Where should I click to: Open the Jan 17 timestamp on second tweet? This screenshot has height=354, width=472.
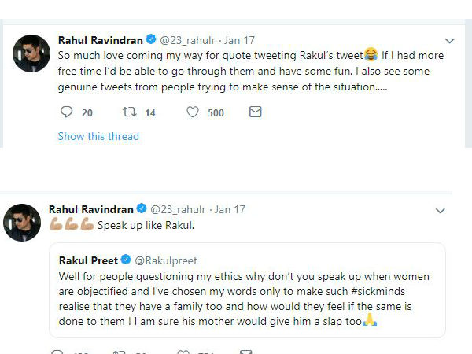coord(230,209)
